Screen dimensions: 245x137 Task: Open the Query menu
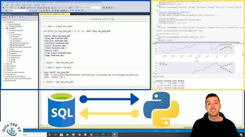tap(17, 5)
